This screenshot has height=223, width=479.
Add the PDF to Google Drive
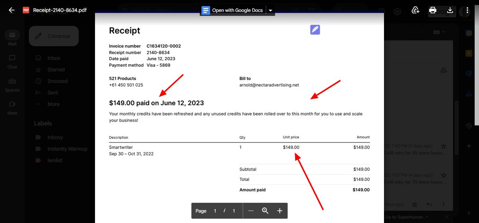click(x=416, y=10)
